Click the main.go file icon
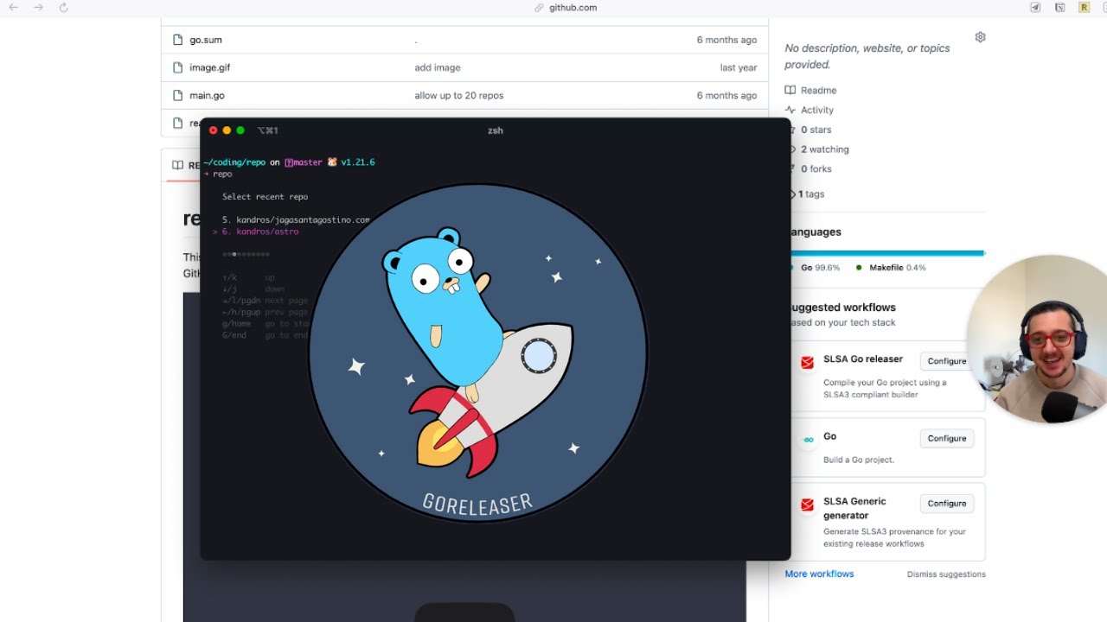1107x622 pixels. pyautogui.click(x=177, y=95)
